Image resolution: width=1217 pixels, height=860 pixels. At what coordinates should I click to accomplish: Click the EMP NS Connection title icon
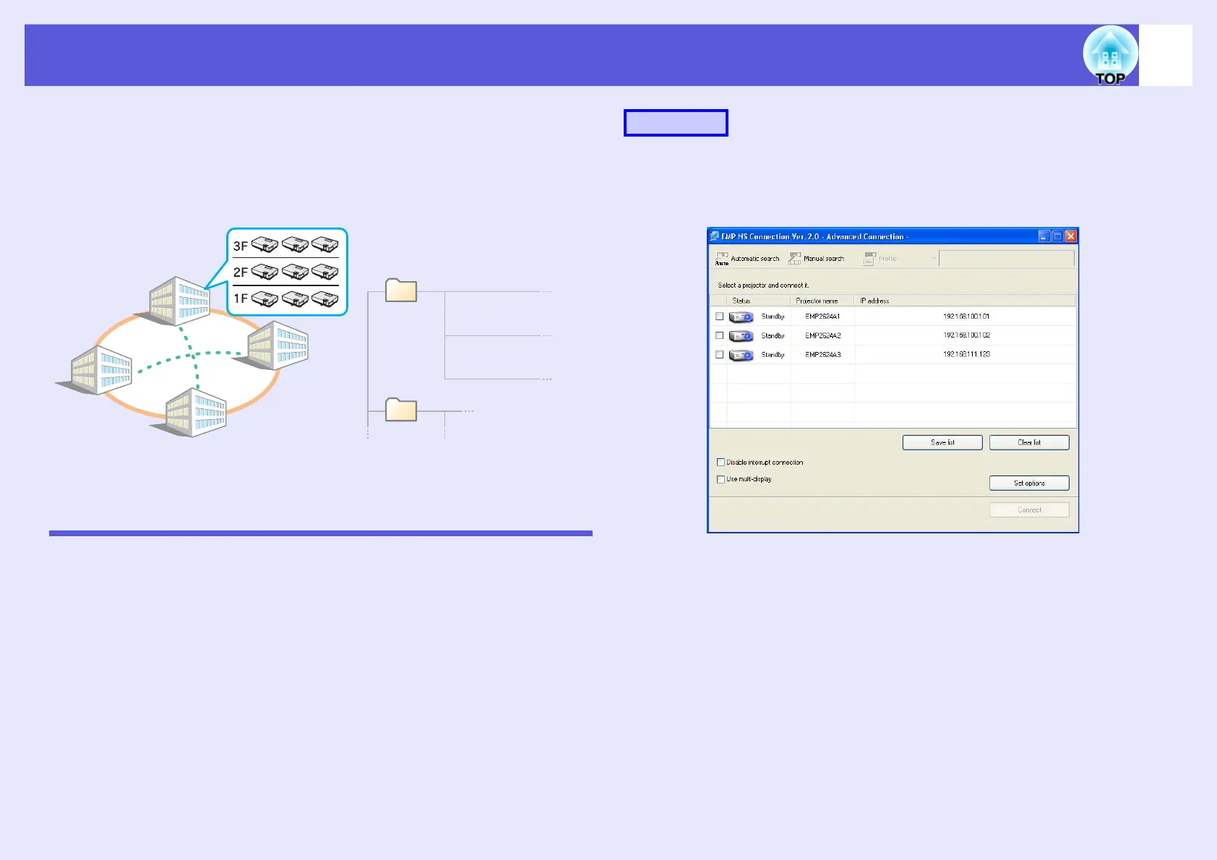715,236
